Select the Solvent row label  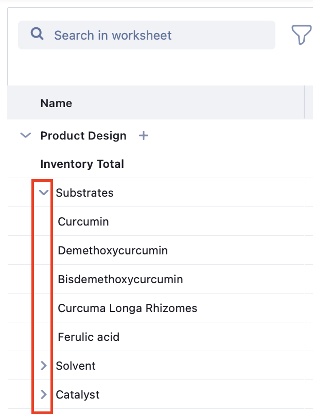click(76, 366)
